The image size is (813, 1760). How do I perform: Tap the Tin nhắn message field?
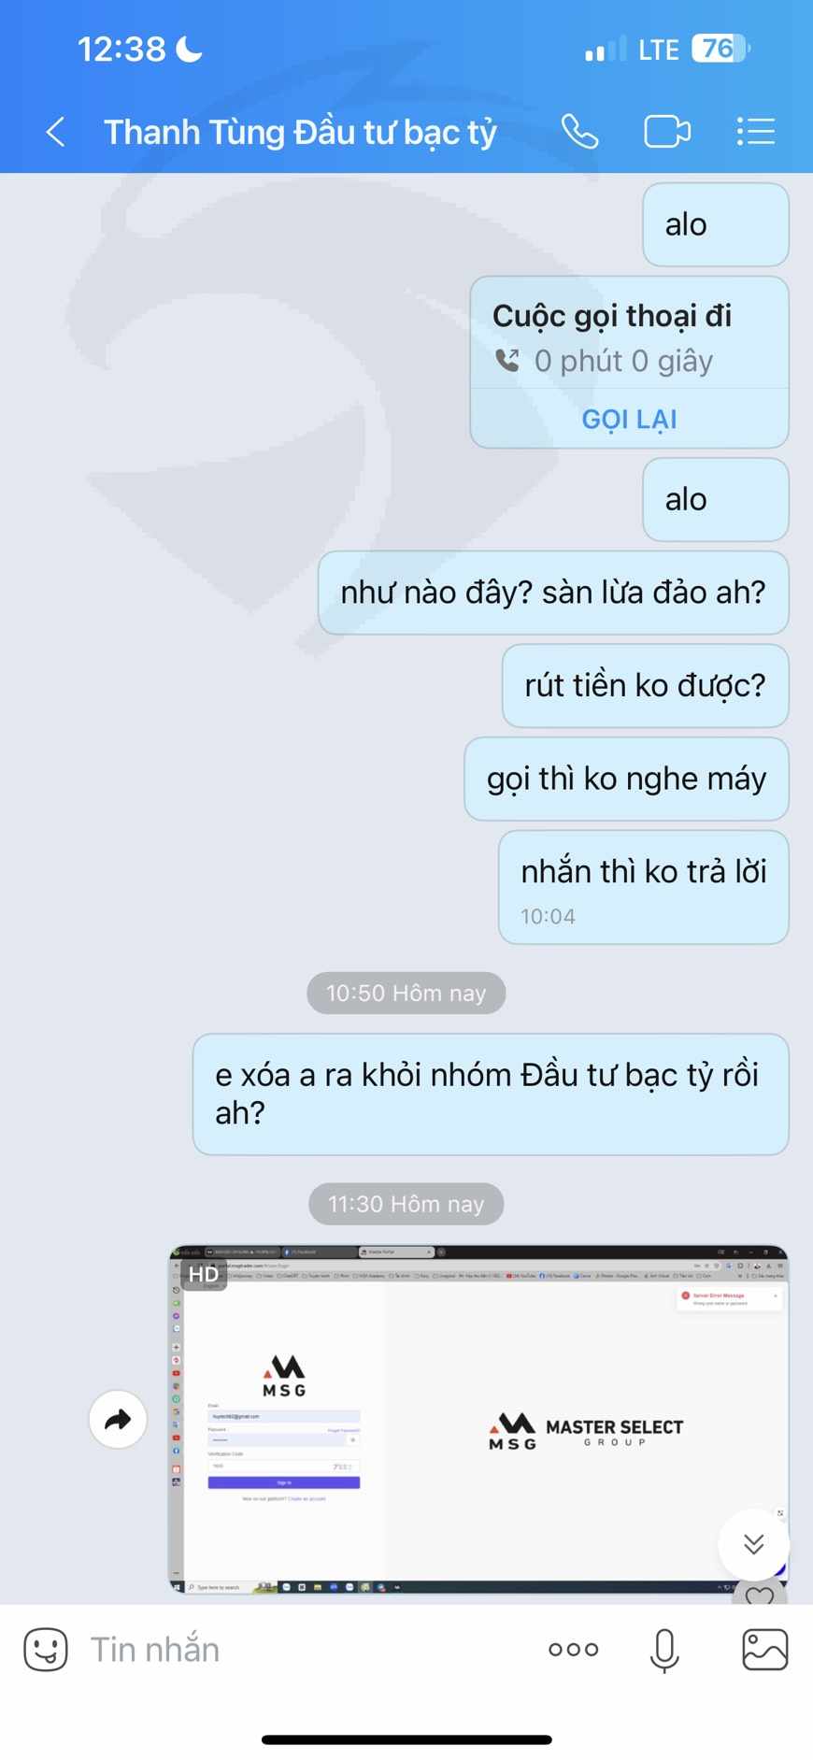(308, 1650)
